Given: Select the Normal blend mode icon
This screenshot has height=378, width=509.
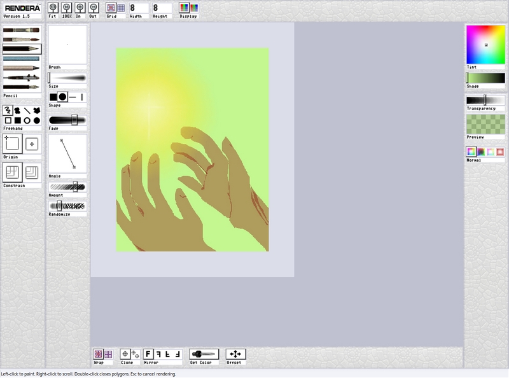Looking at the screenshot, I should tap(471, 151).
